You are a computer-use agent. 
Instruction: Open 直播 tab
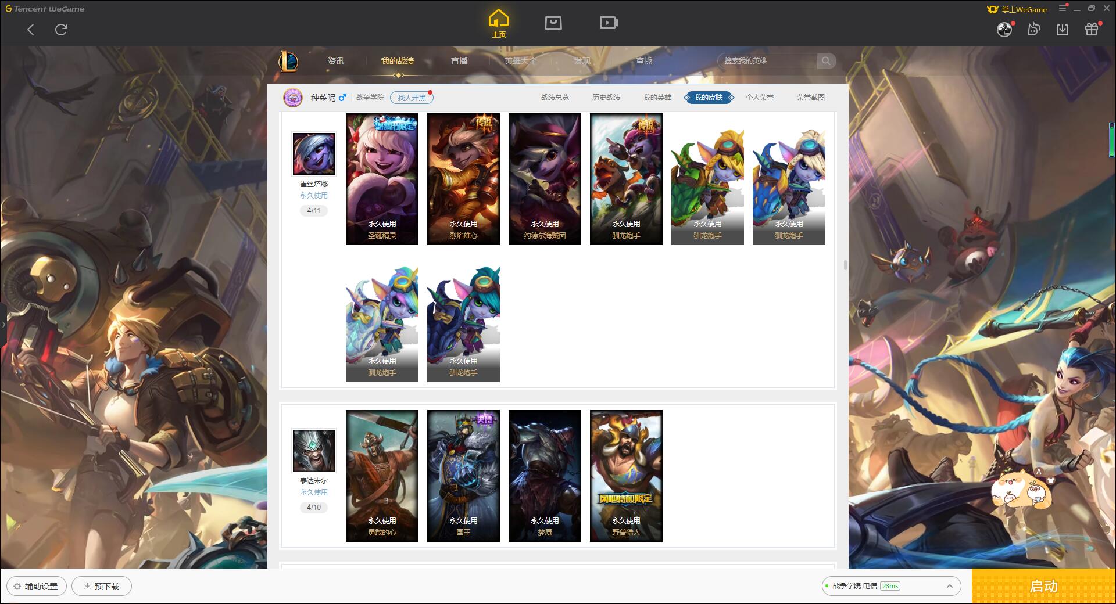point(459,61)
